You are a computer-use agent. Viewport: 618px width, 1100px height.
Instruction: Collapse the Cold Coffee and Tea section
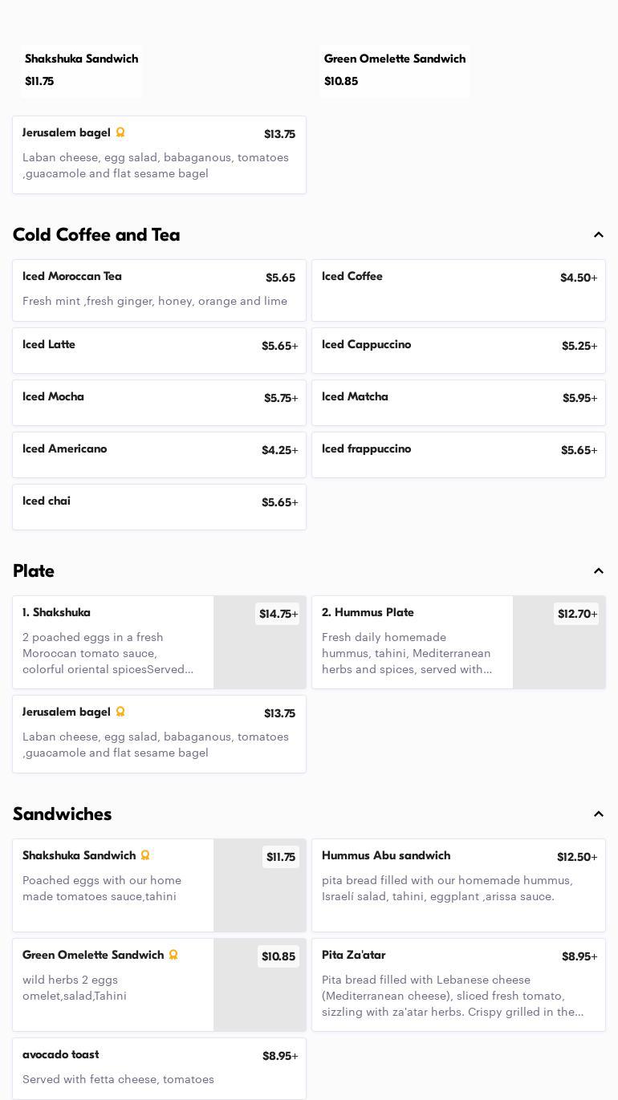pos(599,235)
